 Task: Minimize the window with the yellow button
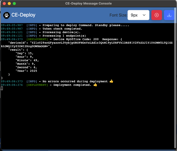(x=9, y=4)
